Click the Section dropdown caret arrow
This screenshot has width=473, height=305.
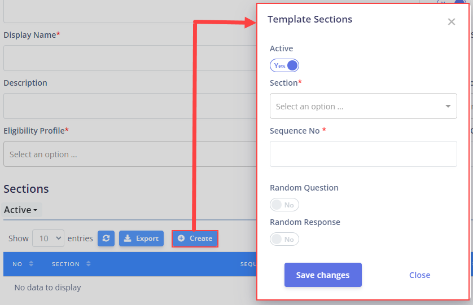(x=448, y=106)
